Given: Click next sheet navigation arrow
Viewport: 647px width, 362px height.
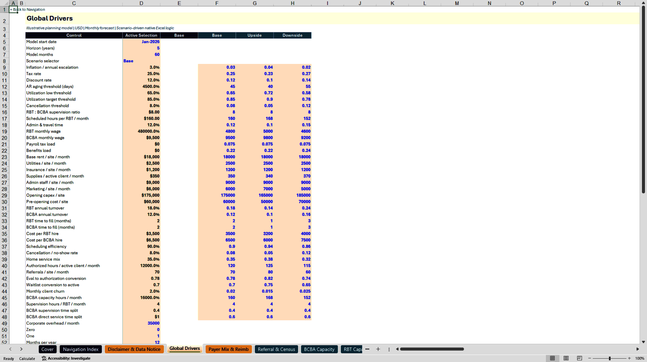Looking at the screenshot, I should tap(21, 349).
